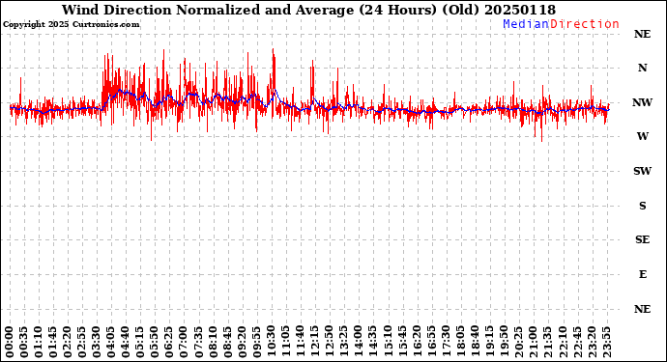
Task: Click the W direction axis label
Action: click(x=642, y=136)
